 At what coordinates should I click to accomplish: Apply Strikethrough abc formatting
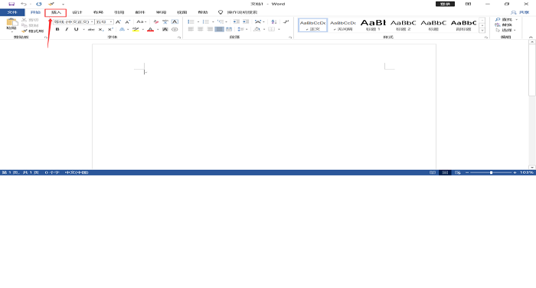click(x=91, y=29)
